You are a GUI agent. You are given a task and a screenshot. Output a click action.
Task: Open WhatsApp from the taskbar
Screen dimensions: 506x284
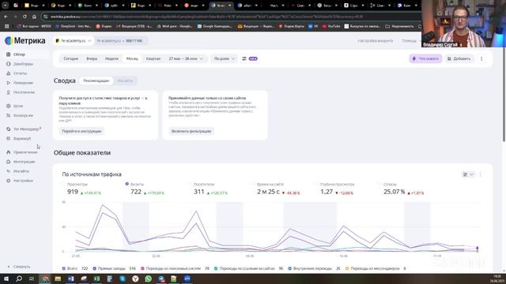coord(148,278)
